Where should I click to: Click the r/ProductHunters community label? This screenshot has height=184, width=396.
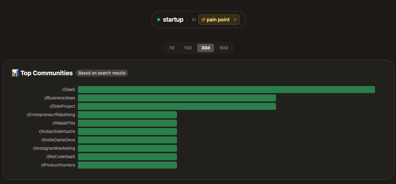(58, 165)
